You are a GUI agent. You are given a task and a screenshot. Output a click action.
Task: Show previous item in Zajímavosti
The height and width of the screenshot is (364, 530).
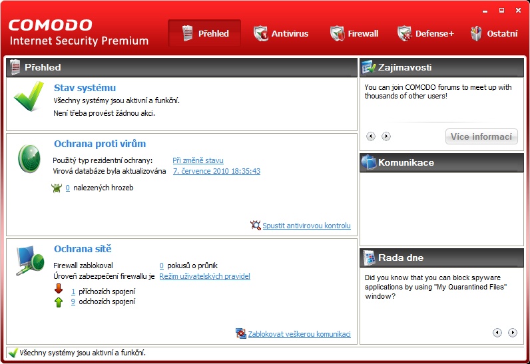[x=371, y=136]
